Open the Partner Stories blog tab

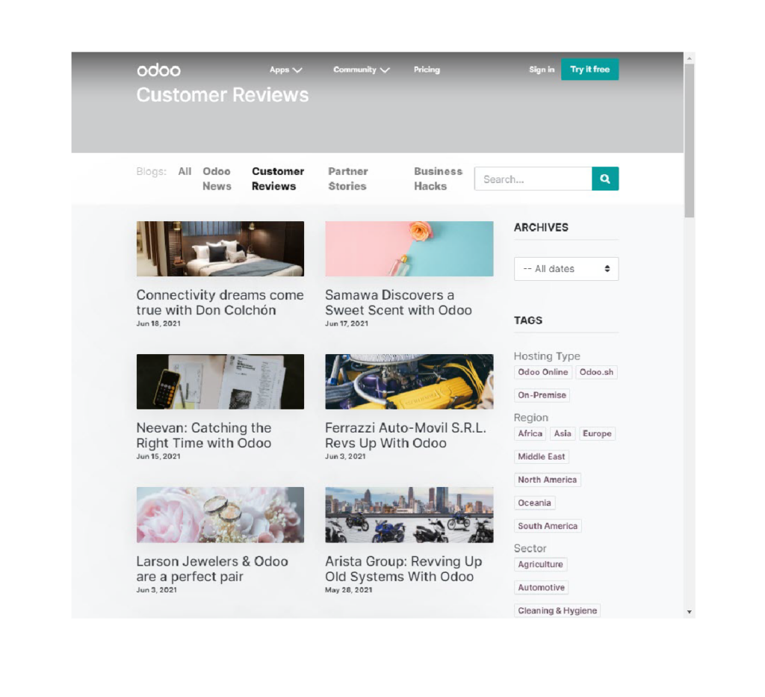click(x=348, y=179)
